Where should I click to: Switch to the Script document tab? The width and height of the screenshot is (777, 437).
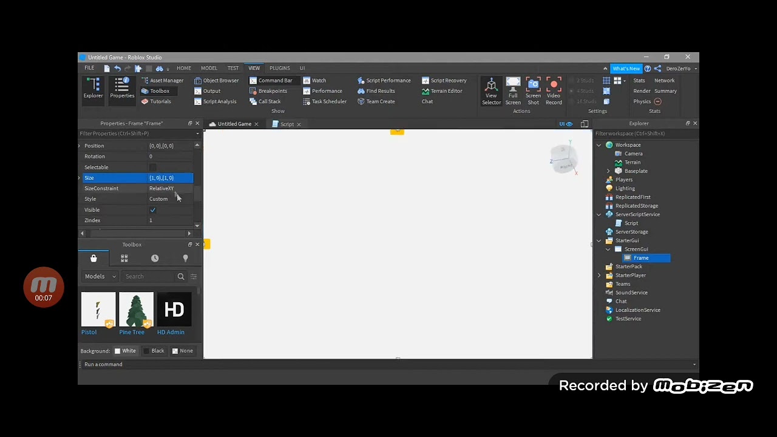click(287, 124)
